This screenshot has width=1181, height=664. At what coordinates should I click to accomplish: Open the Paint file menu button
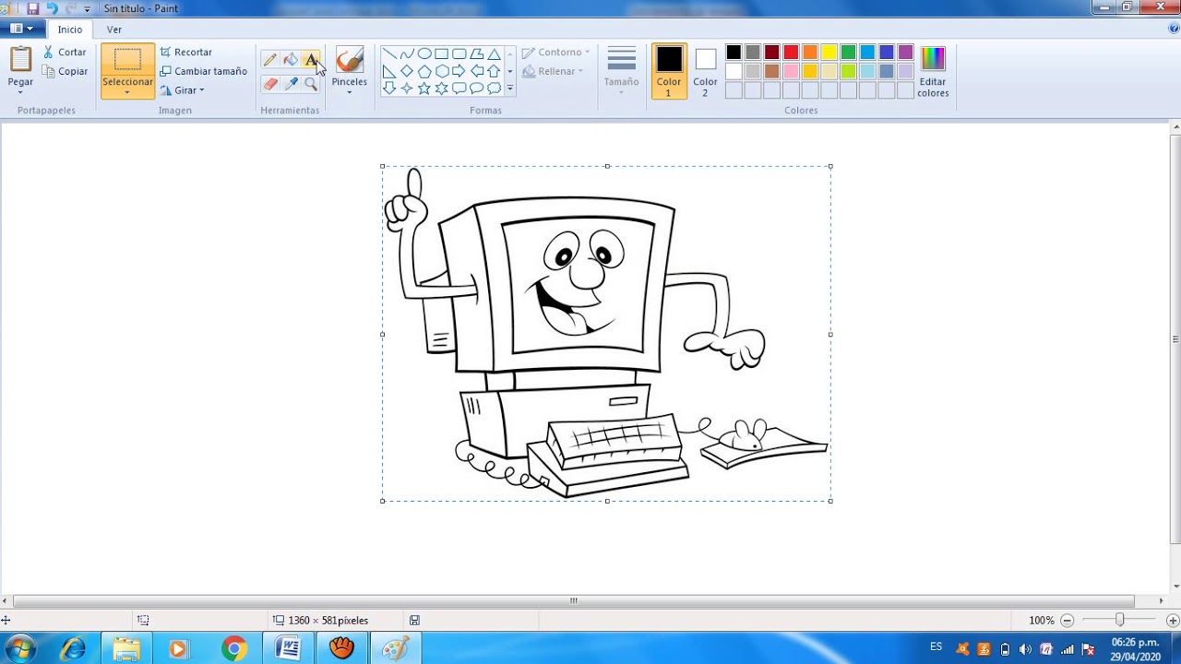point(21,29)
